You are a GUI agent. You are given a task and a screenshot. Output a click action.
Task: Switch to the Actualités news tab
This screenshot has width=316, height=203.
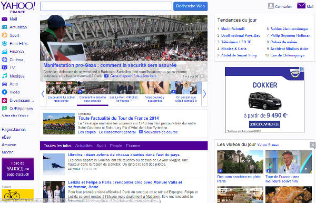click(x=84, y=146)
